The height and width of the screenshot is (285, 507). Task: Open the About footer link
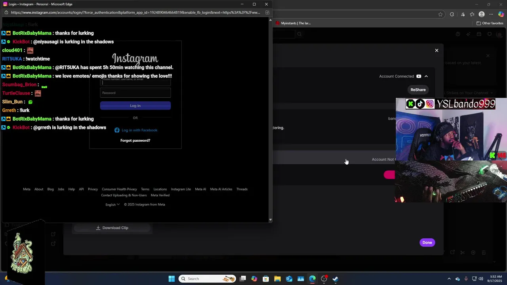point(39,189)
